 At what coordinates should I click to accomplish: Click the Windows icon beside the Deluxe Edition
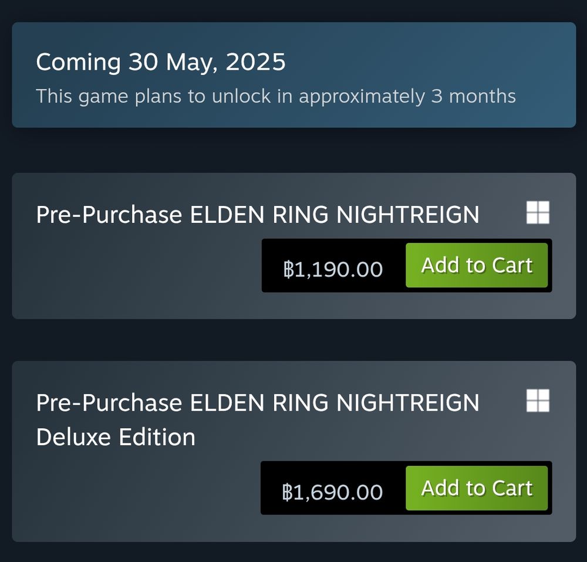click(538, 401)
